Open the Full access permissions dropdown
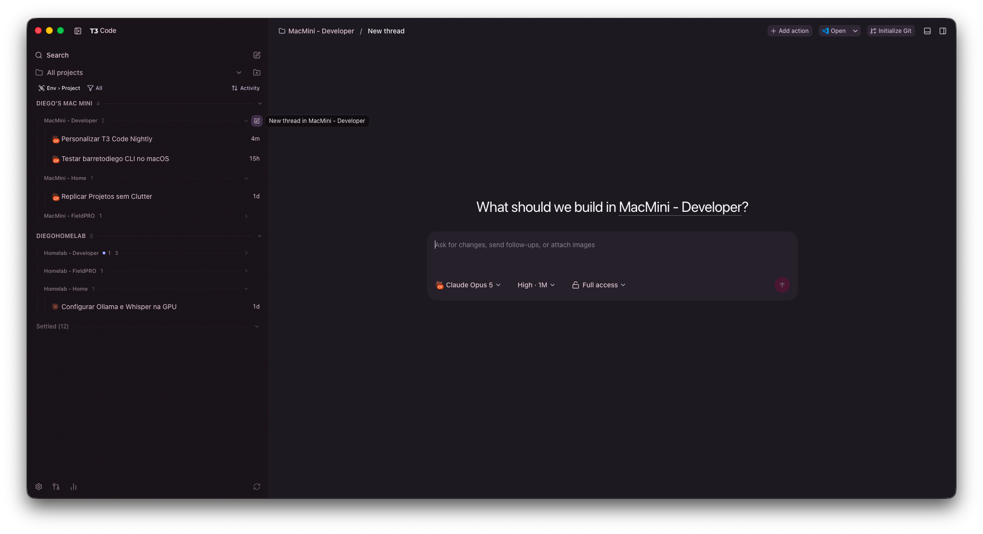 click(x=599, y=285)
